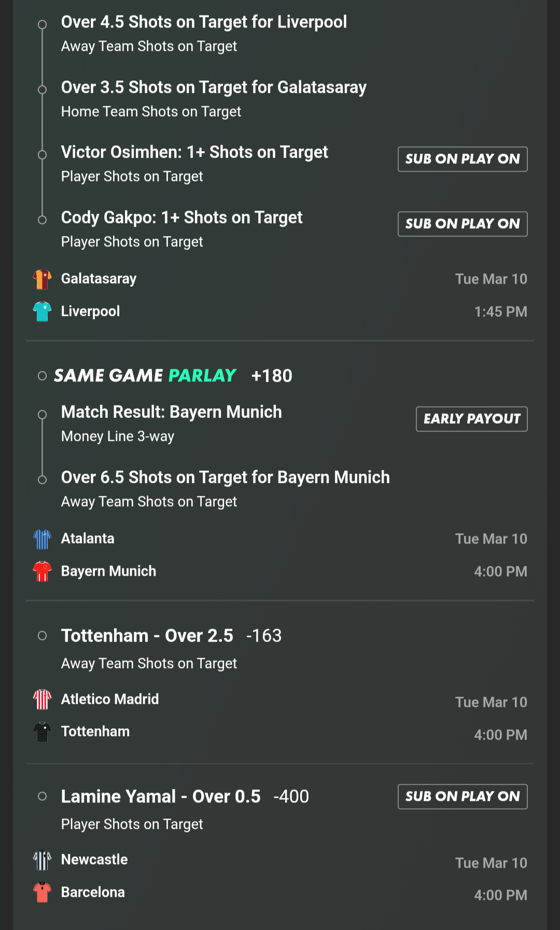Open Over 6.5 Shots on Target Bayern leg
Screen dimensions: 560x930
[x=225, y=478]
